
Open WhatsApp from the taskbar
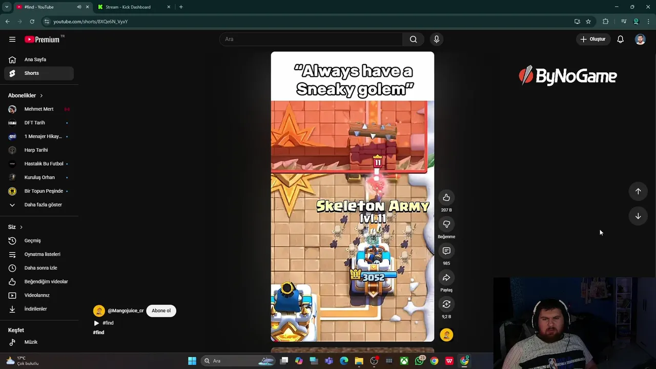point(420,361)
